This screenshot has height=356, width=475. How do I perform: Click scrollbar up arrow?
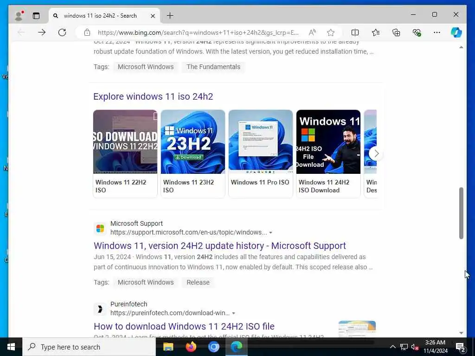coord(461,47)
